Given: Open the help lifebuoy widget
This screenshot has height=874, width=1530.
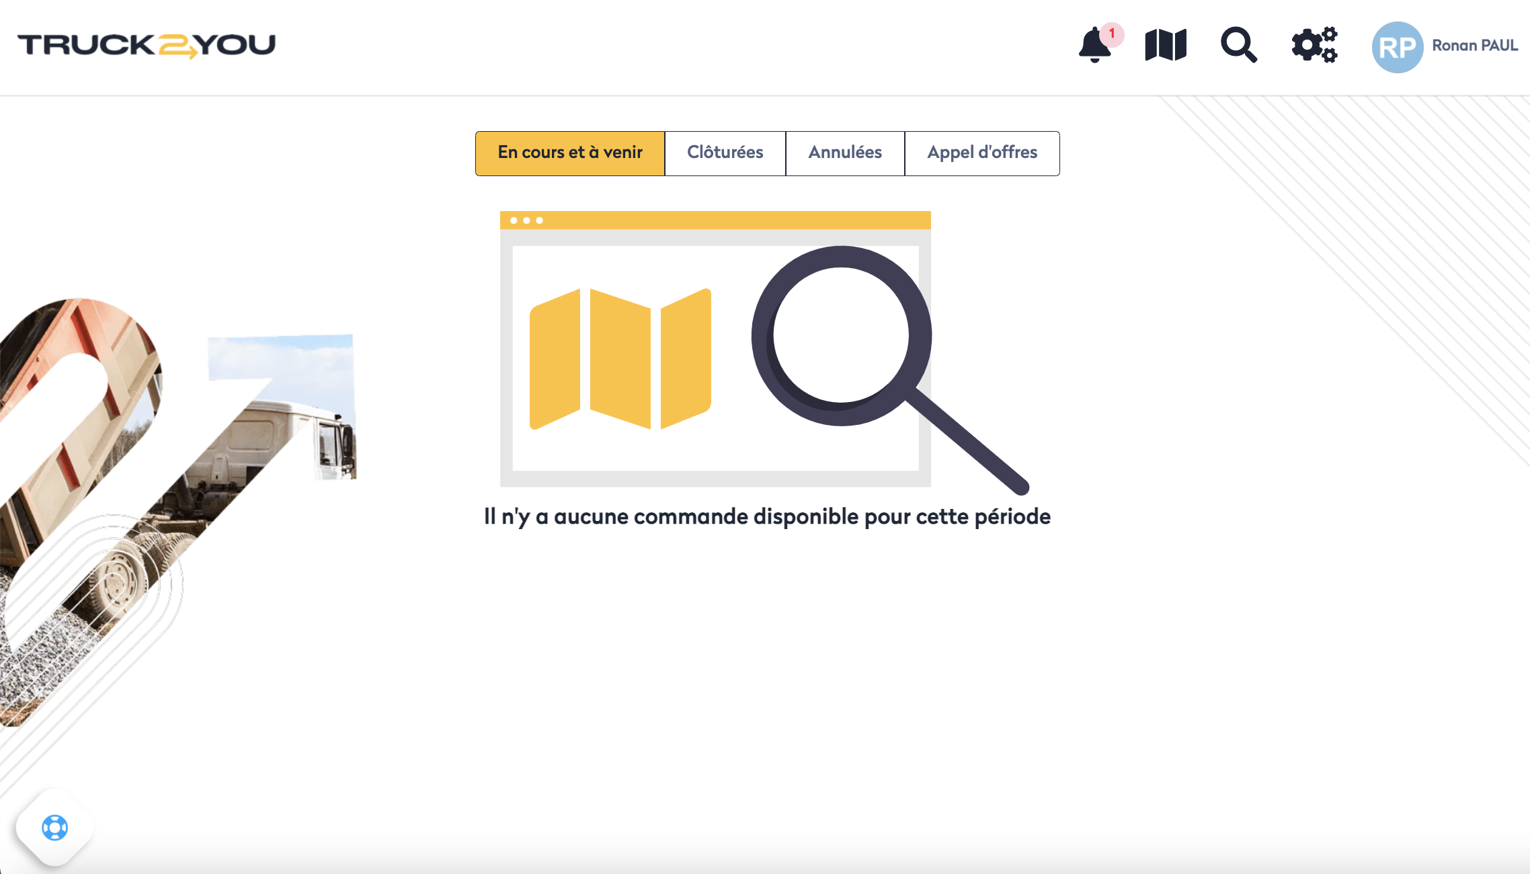Looking at the screenshot, I should (x=54, y=828).
